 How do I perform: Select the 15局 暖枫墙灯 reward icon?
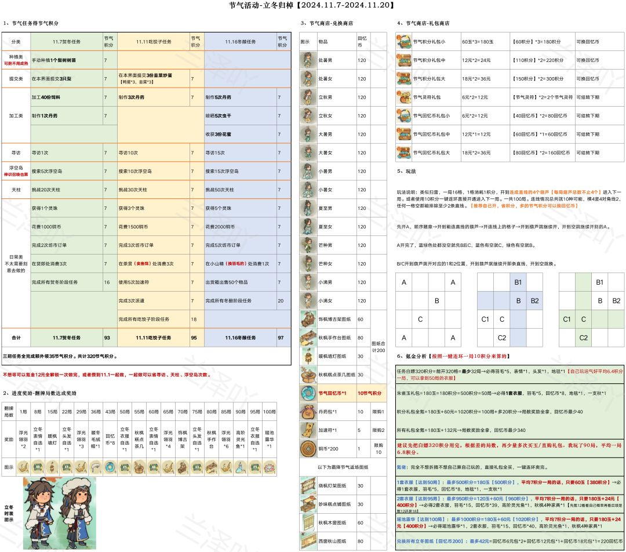(x=52, y=467)
